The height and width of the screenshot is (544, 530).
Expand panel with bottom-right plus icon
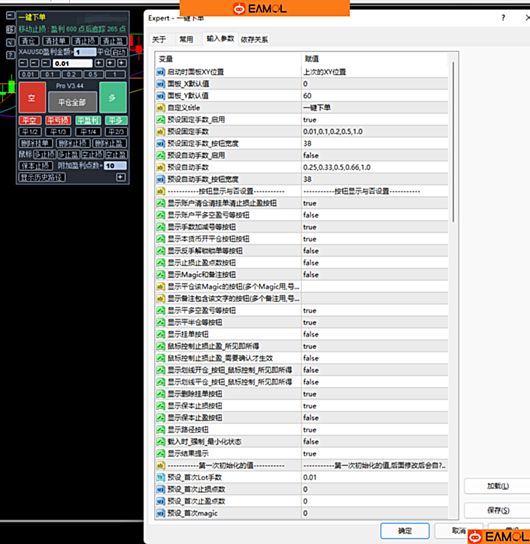point(120,177)
